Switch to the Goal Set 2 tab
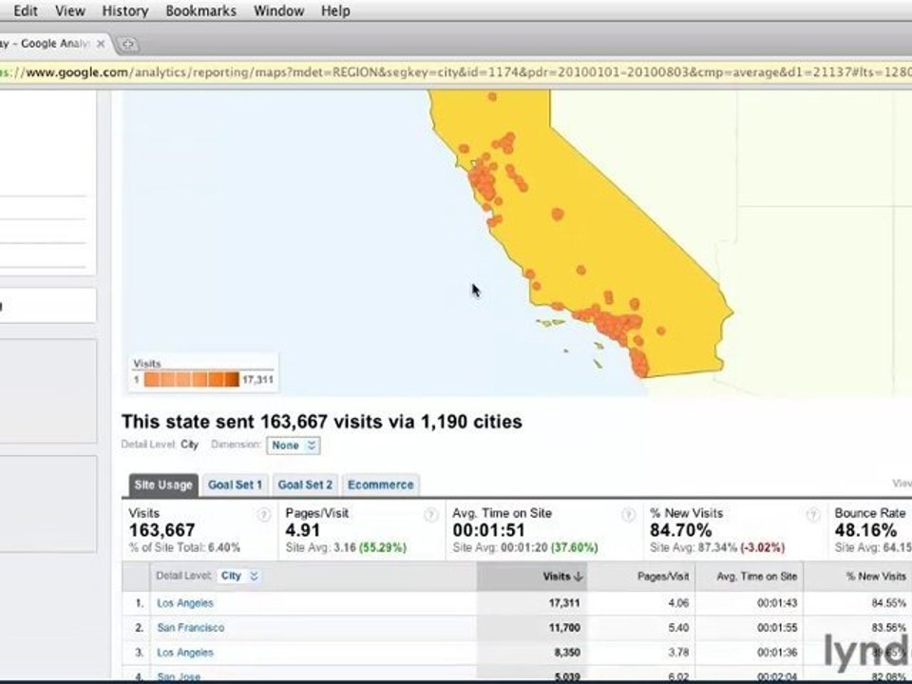The image size is (912, 684). (305, 484)
